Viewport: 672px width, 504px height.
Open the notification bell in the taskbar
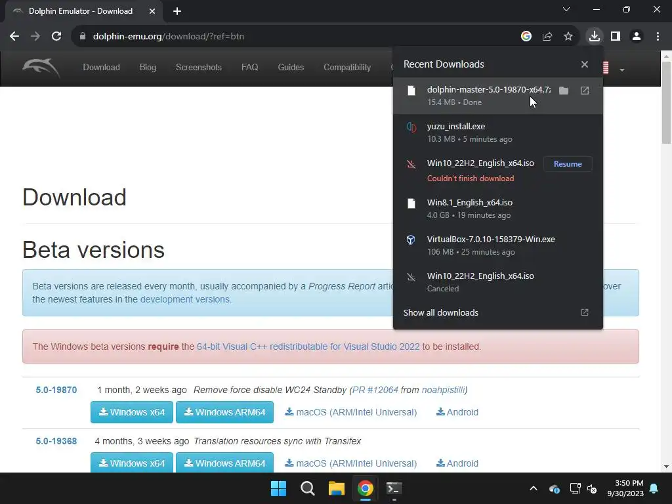[x=654, y=488]
